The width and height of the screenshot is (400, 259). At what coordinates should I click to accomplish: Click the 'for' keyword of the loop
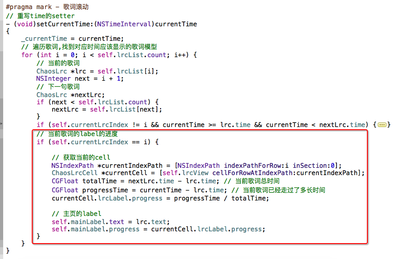[x=27, y=55]
